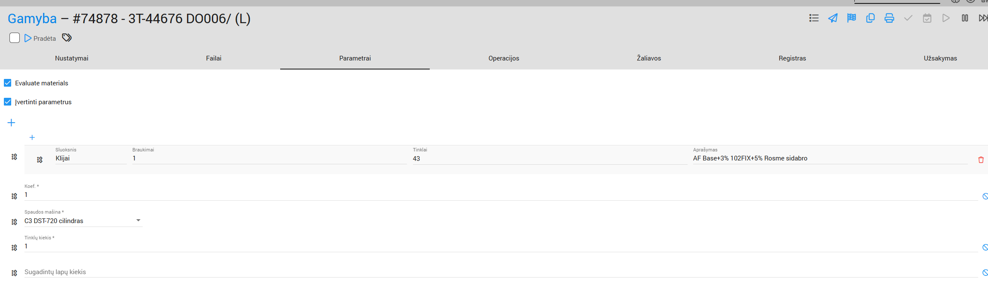The image size is (988, 287).
Task: Click the Sugadintų lapų kiekis field
Action: (499, 272)
